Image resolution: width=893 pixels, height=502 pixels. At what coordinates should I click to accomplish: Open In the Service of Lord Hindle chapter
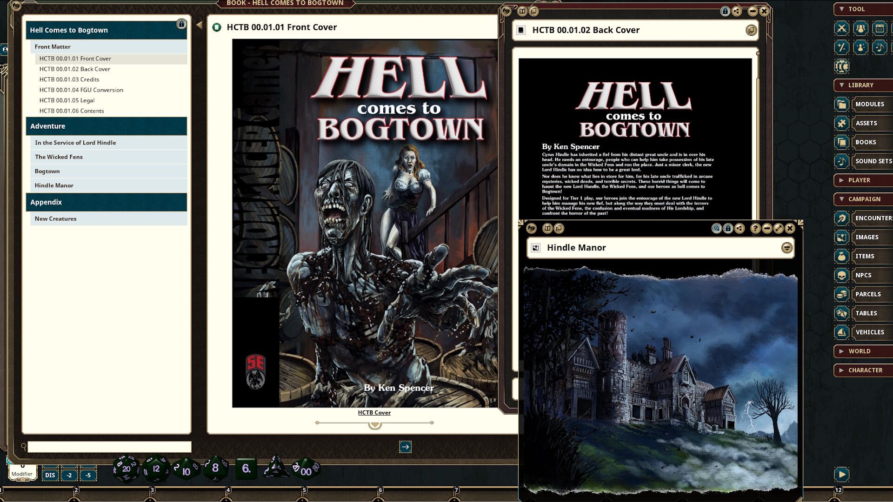109,143
